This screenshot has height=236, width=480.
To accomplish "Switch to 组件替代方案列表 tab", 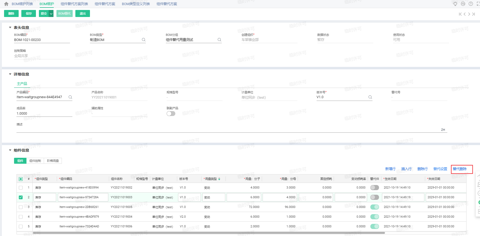I will point(74,4).
